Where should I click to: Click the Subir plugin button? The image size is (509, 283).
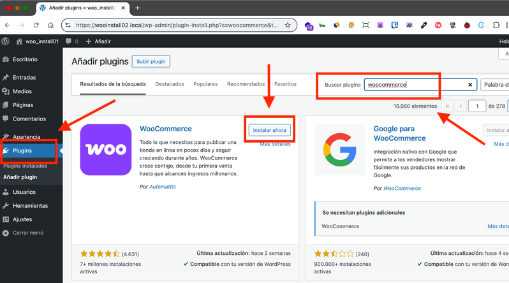click(151, 61)
